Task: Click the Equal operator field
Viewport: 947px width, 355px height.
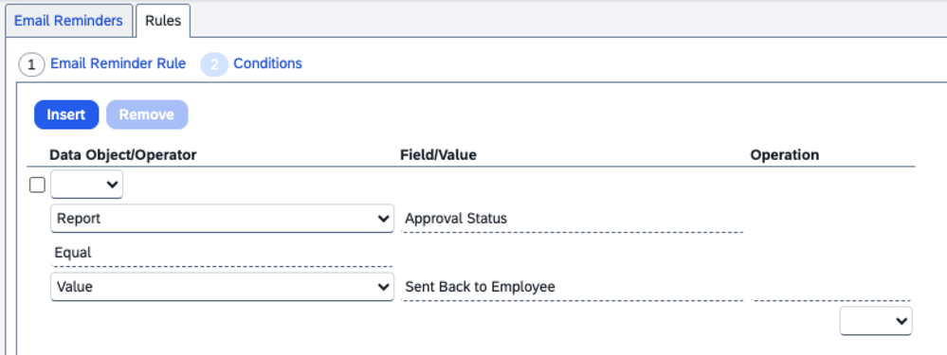Action: pos(222,253)
